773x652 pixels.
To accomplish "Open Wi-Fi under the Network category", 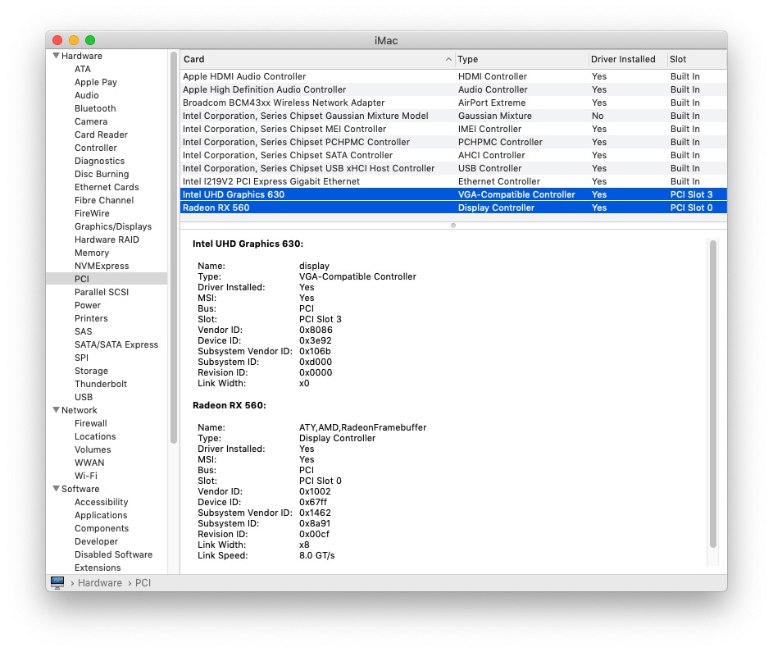I will [85, 476].
